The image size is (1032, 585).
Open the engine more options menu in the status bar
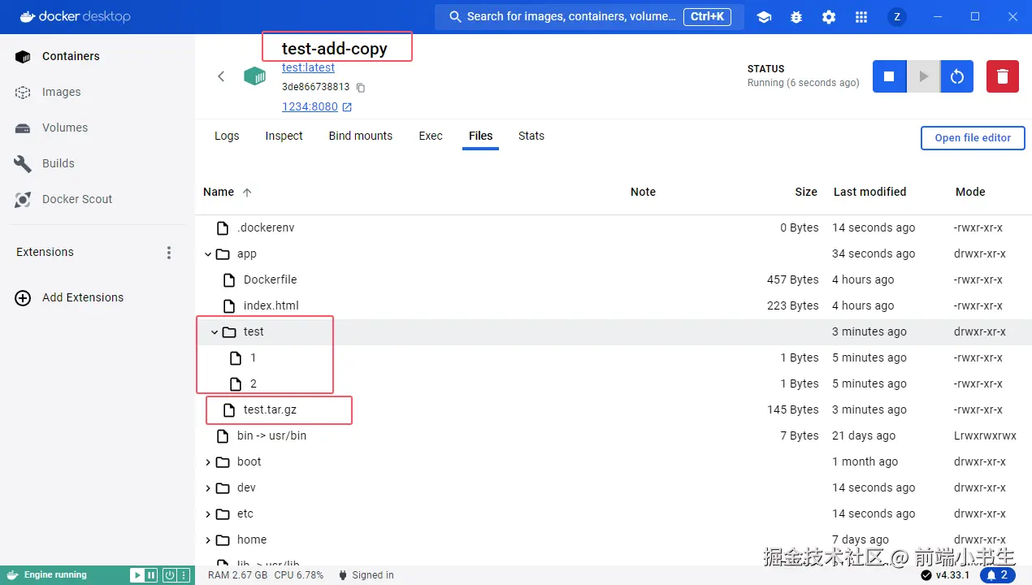[184, 575]
